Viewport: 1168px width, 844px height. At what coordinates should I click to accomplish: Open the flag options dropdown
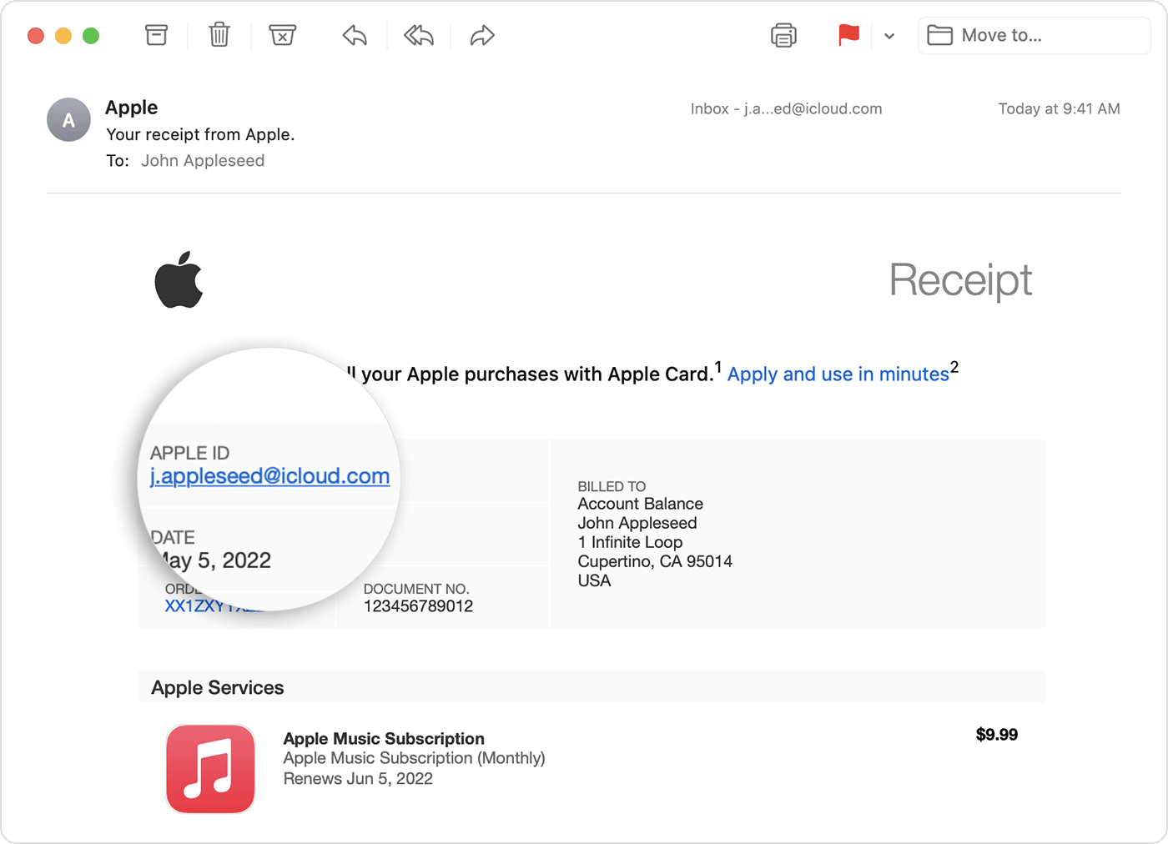(x=889, y=36)
